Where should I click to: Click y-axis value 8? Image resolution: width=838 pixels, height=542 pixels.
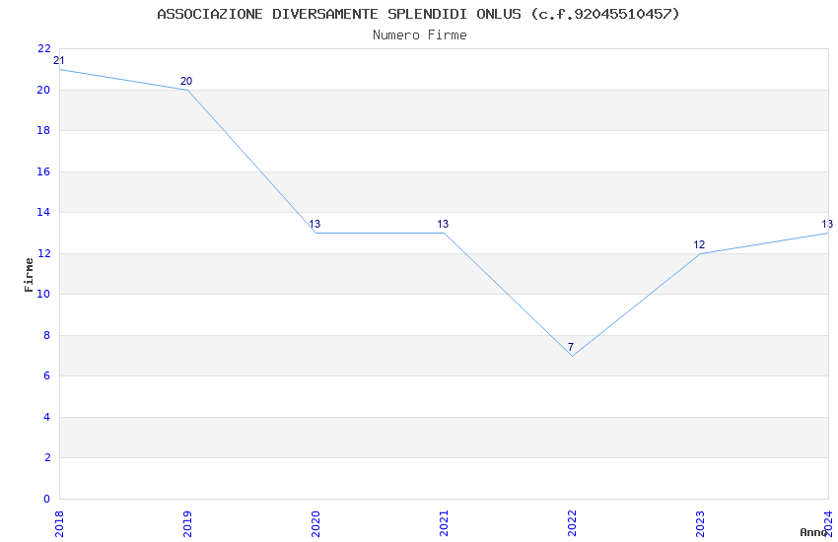(x=47, y=335)
